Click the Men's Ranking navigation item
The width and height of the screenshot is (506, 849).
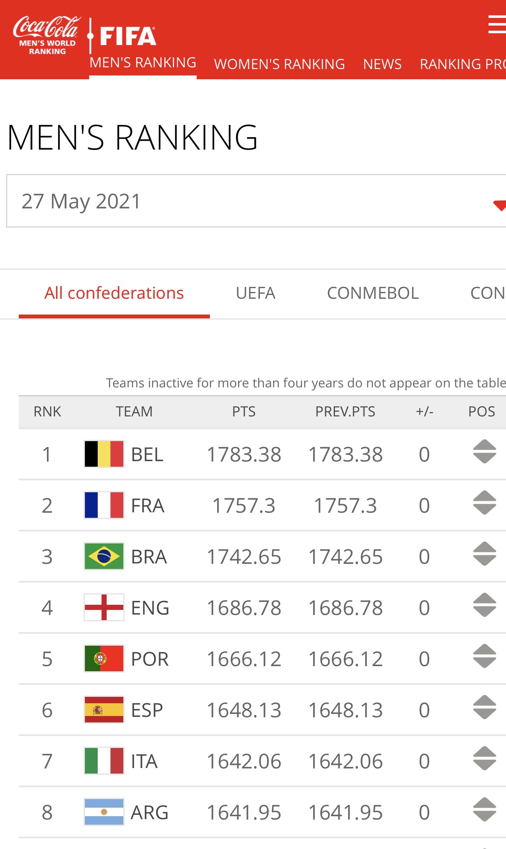[143, 63]
